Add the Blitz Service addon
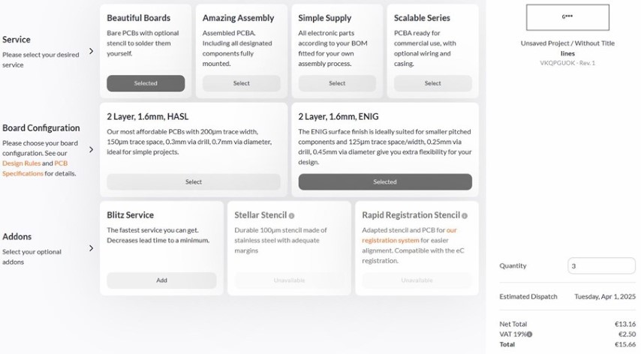 (x=161, y=280)
